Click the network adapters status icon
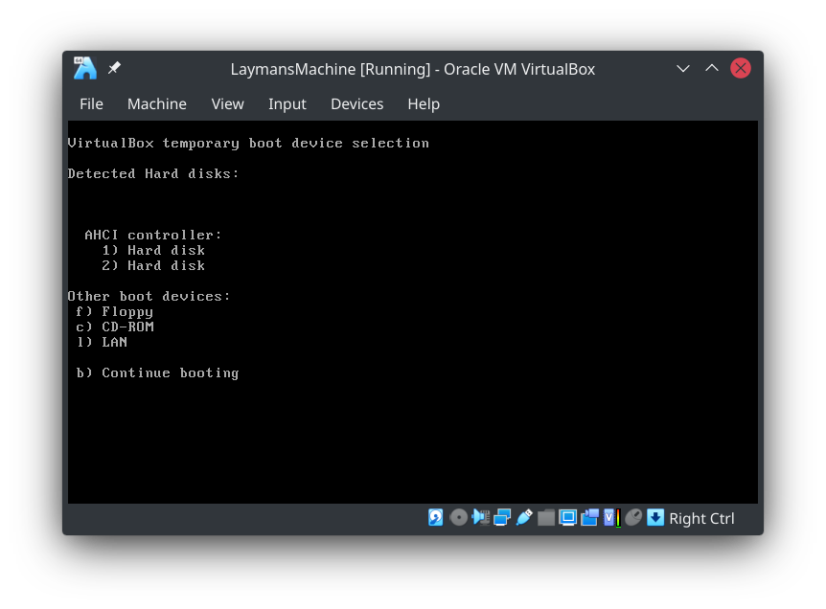The height and width of the screenshot is (609, 826). click(502, 517)
